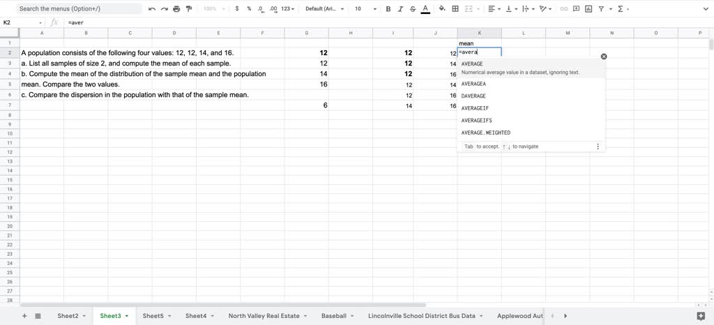
Task: Click the Print icon
Action: [176, 9]
